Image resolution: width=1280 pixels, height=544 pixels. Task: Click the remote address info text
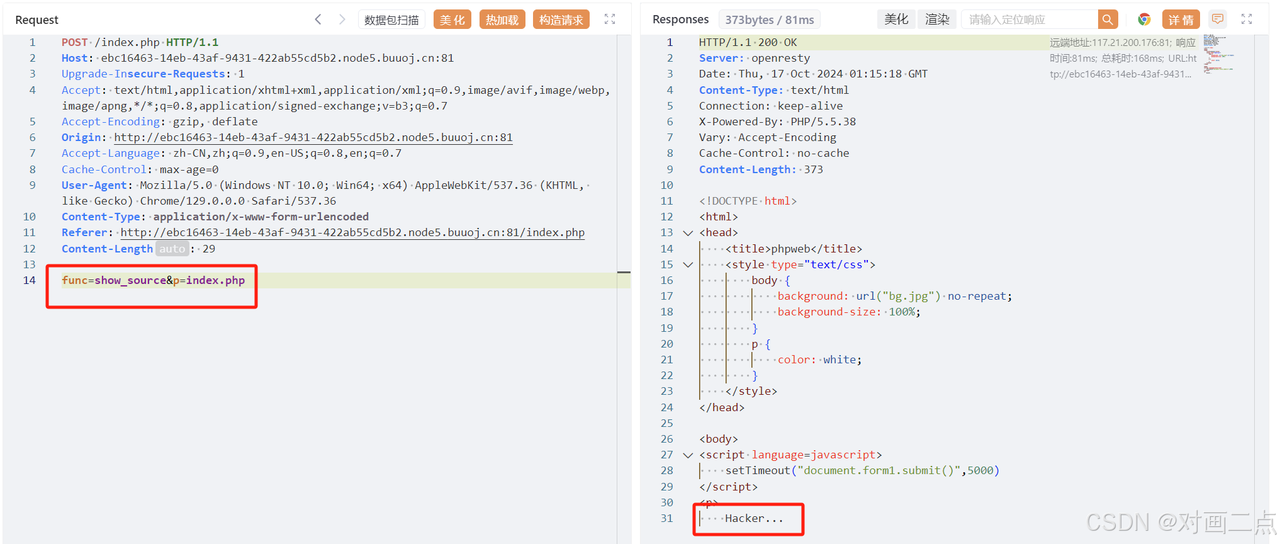pyautogui.click(x=1123, y=59)
